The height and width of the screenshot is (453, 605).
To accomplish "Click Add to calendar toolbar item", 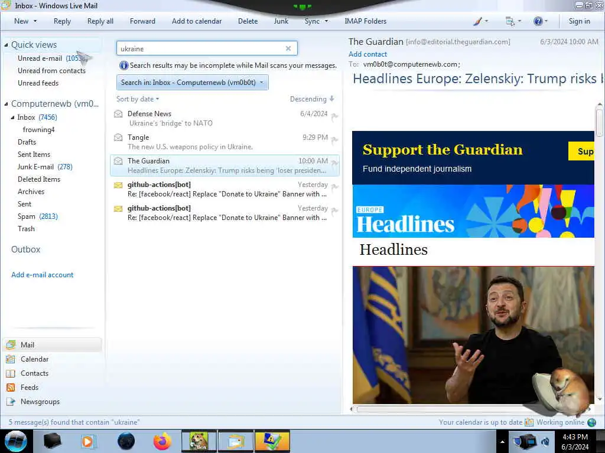I will pos(197,21).
